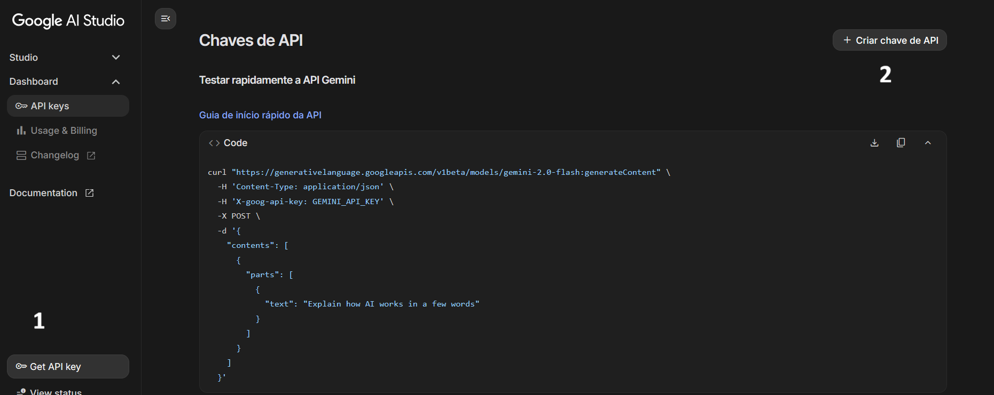Click the Changelog list icon
This screenshot has height=395, width=994.
pyautogui.click(x=21, y=156)
